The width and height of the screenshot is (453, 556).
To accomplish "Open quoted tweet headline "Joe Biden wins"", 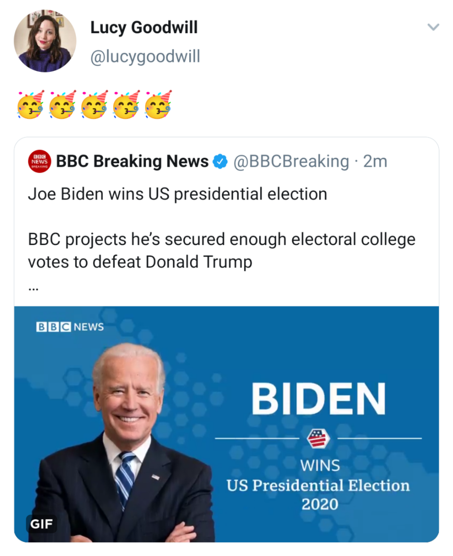I will click(x=178, y=194).
